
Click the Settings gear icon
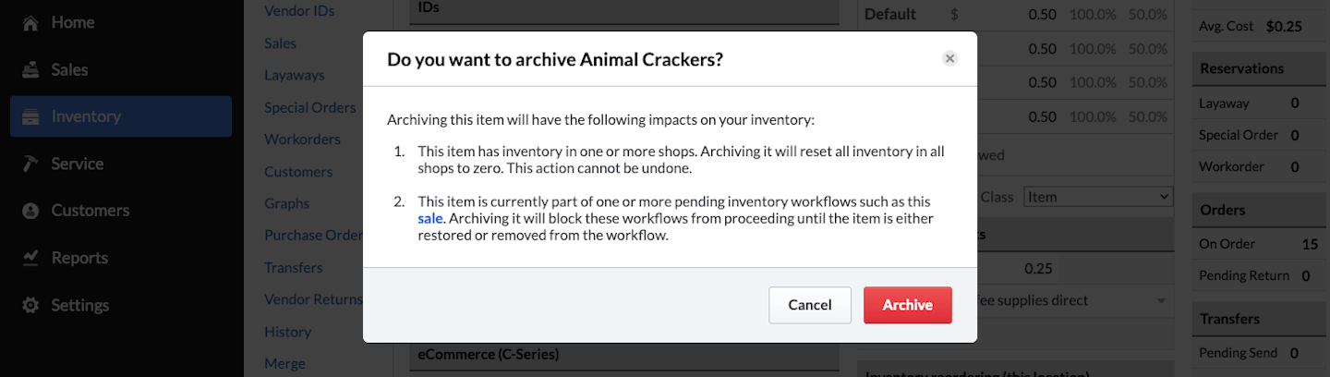tap(30, 305)
